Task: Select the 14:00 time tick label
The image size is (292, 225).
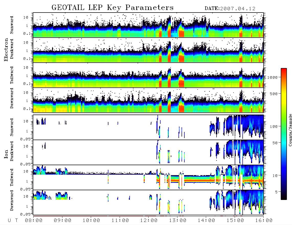Action: click(206, 221)
